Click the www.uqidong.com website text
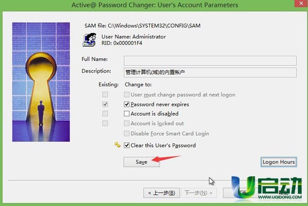The image size is (308, 206). tap(280, 197)
